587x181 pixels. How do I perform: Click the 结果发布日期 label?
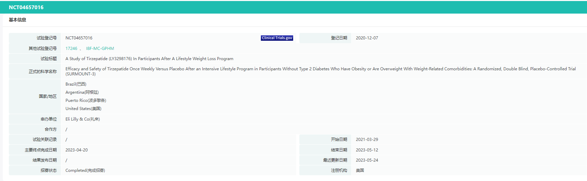[x=45, y=160]
